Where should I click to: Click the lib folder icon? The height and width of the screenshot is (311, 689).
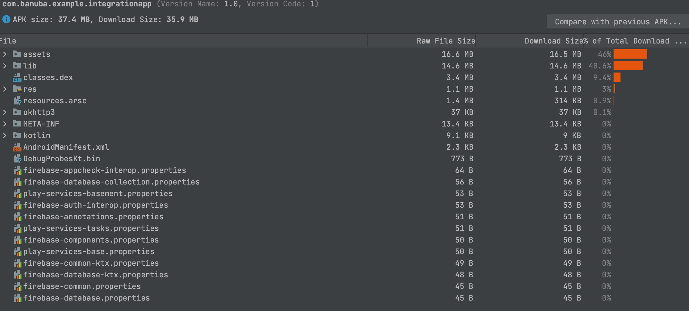click(17, 66)
